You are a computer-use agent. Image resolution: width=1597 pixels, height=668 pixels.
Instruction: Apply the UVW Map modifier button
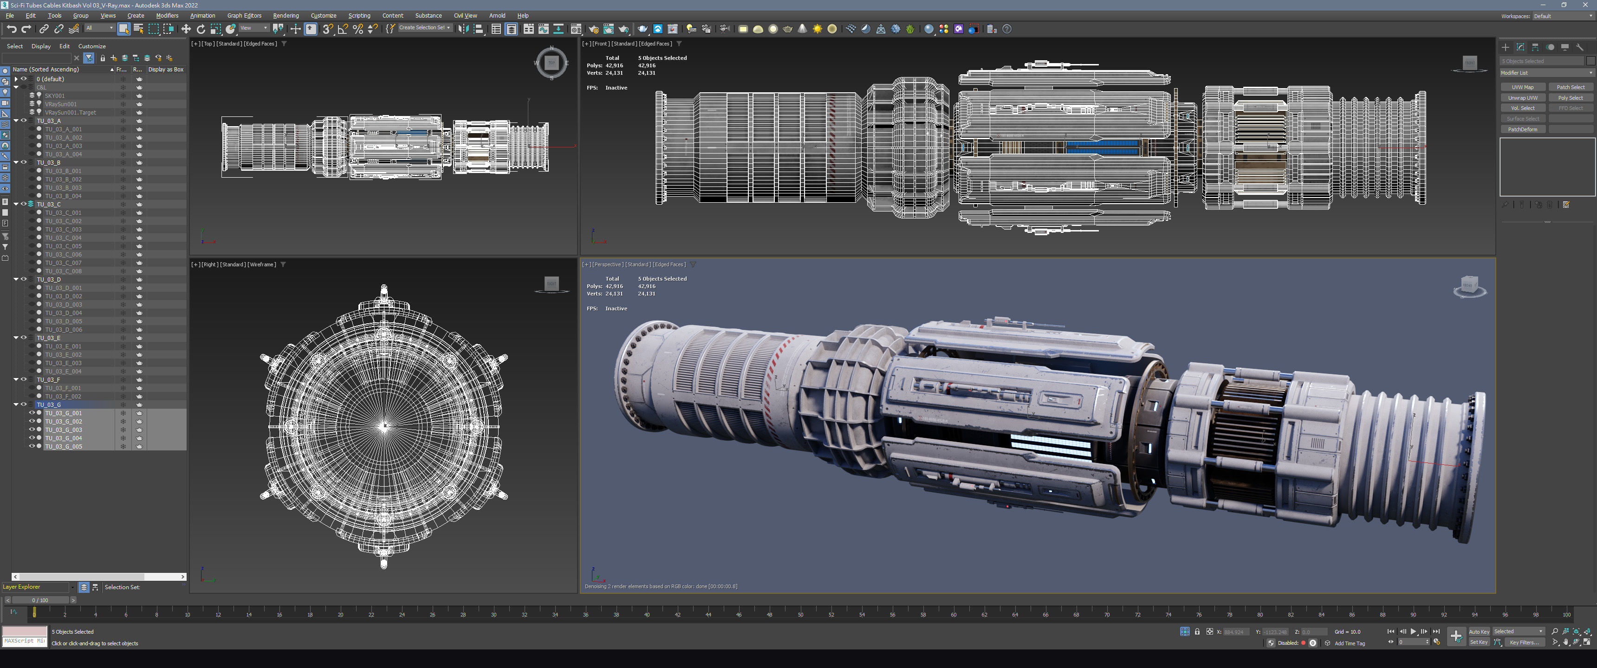(1523, 87)
